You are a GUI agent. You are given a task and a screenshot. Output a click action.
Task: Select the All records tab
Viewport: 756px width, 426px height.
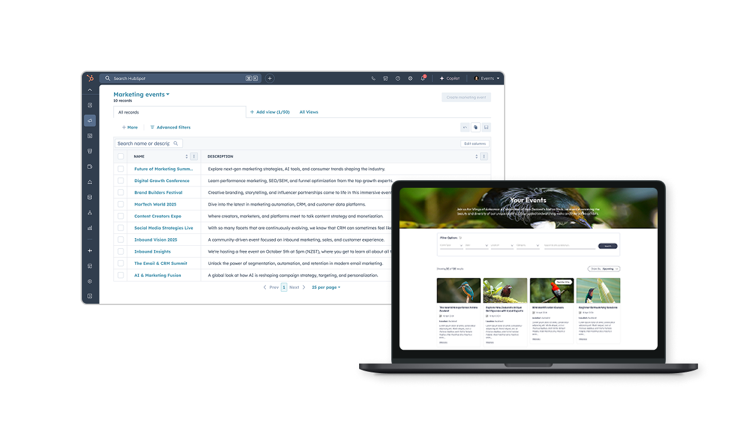tap(129, 112)
